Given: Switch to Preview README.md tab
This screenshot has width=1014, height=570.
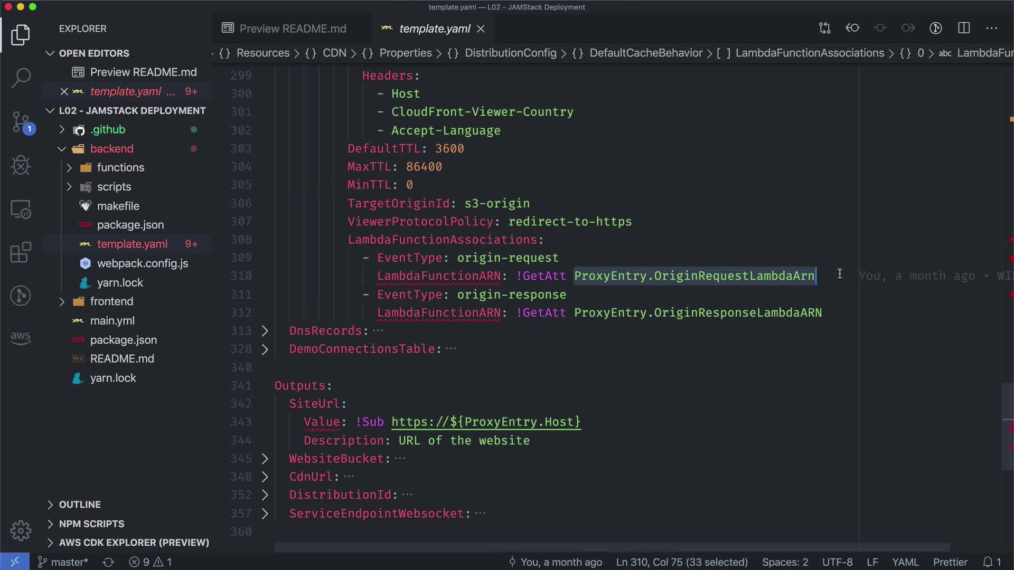Looking at the screenshot, I should click(292, 28).
